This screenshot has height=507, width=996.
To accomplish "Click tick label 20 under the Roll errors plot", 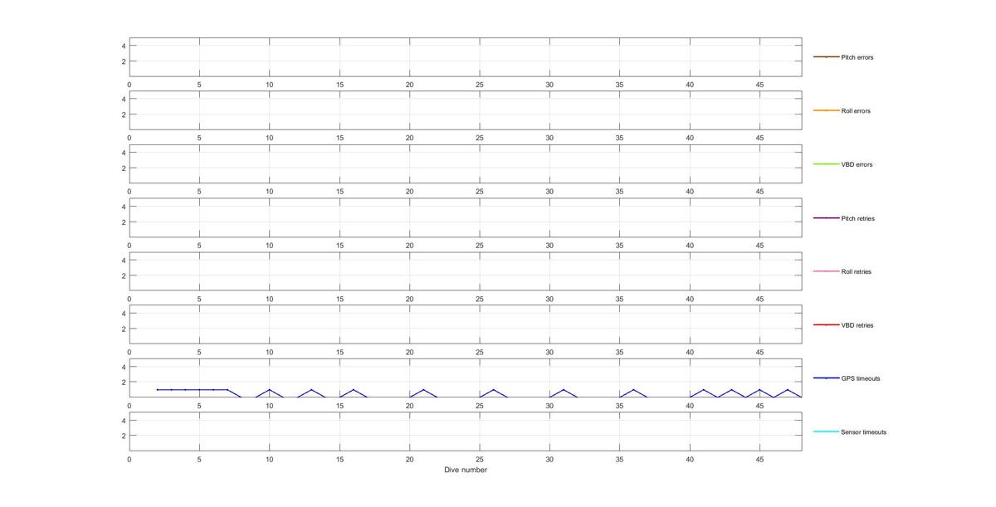I will 409,138.
